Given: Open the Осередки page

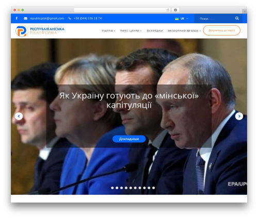Looking at the screenshot, I should [155, 31].
